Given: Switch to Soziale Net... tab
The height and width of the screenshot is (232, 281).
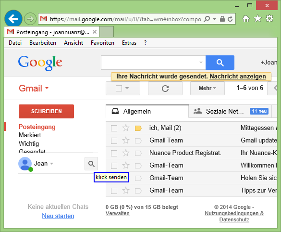Looking at the screenshot, I should coord(230,111).
